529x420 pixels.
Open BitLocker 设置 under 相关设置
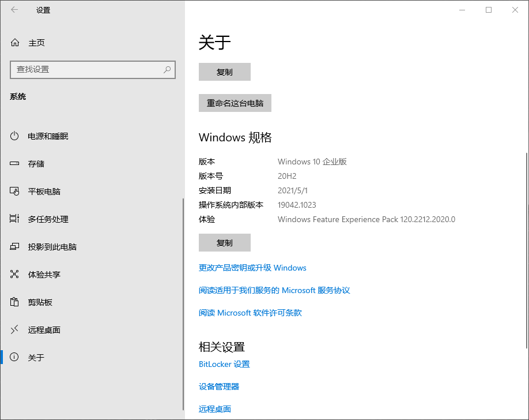click(224, 364)
